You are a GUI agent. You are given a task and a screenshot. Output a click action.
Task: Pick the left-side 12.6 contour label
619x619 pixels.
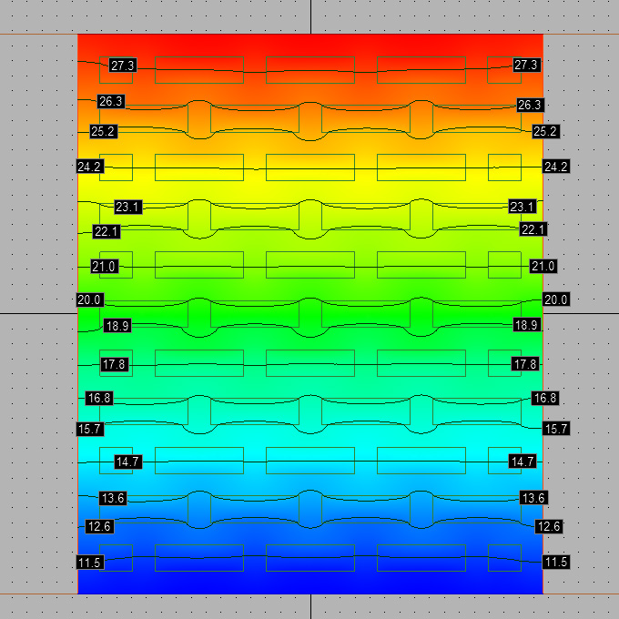(99, 527)
